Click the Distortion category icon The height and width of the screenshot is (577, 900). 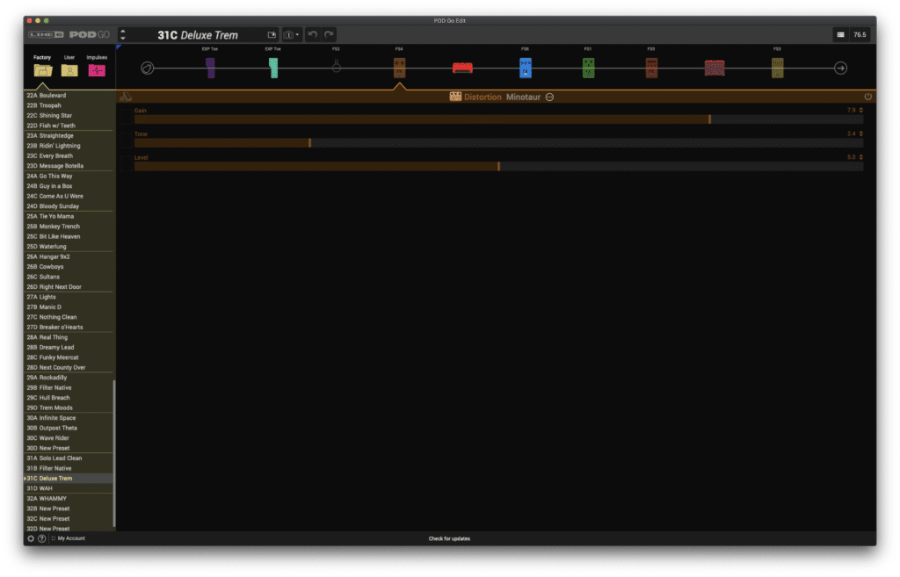(455, 97)
